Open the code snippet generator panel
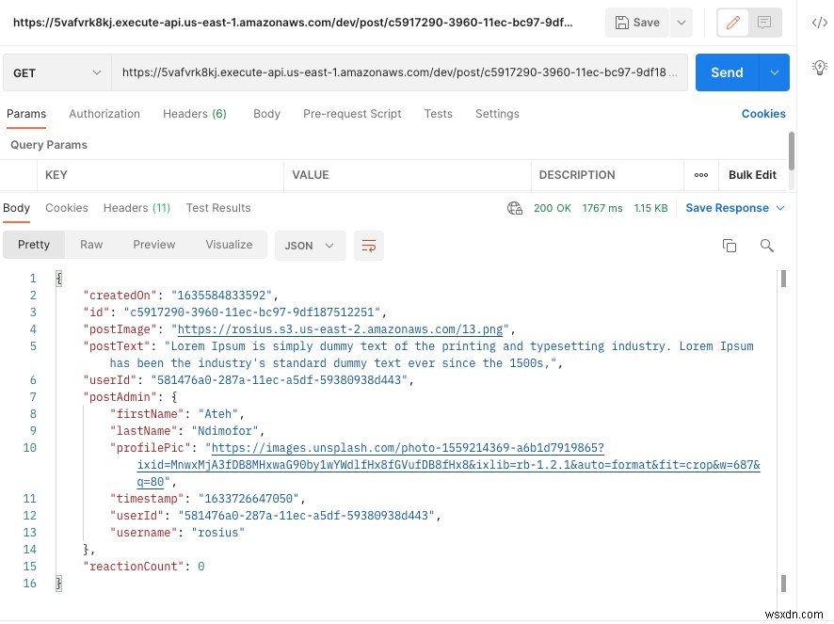834x624 pixels. point(820,22)
